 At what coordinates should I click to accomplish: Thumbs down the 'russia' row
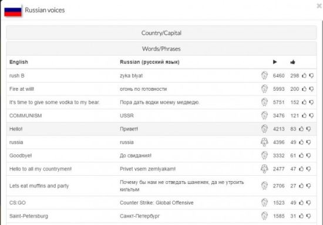tap(308, 142)
